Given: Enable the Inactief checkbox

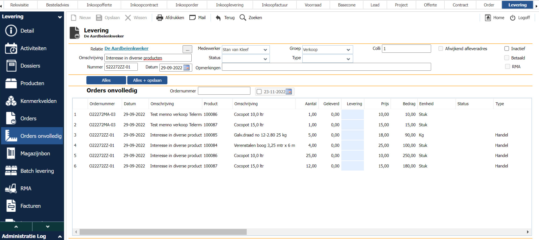Looking at the screenshot, I should (x=507, y=49).
